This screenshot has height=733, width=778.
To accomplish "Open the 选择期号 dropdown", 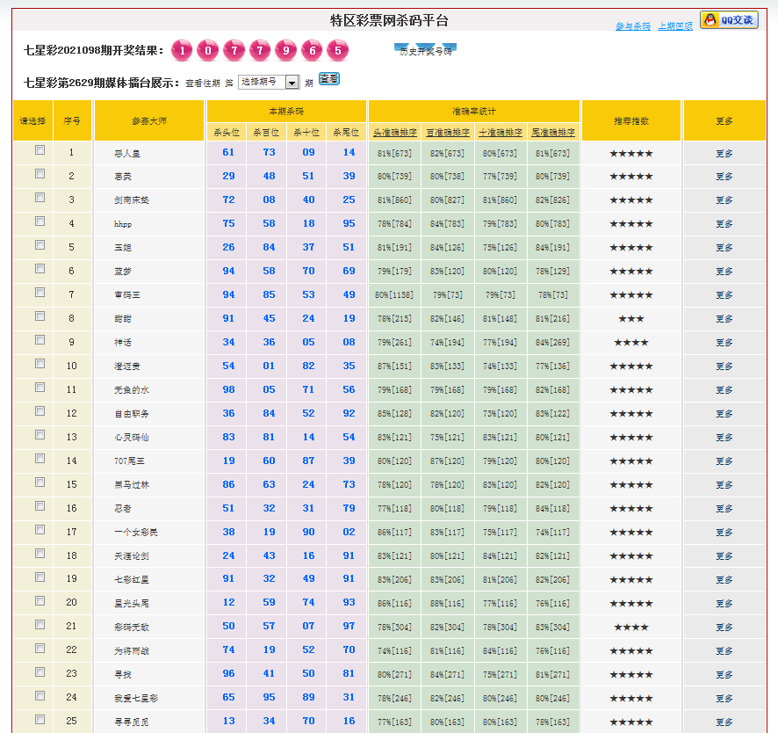I will point(269,82).
